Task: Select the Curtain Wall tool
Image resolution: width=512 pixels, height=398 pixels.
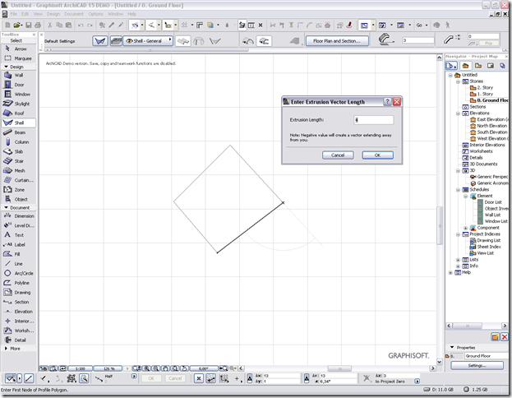Action: tap(18, 180)
